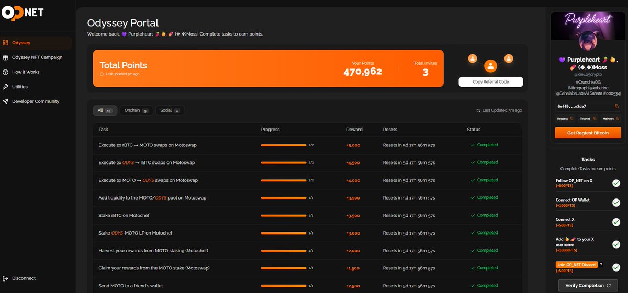Click the Total Invites count 3
Screen dimensions: 628x293
(x=425, y=72)
